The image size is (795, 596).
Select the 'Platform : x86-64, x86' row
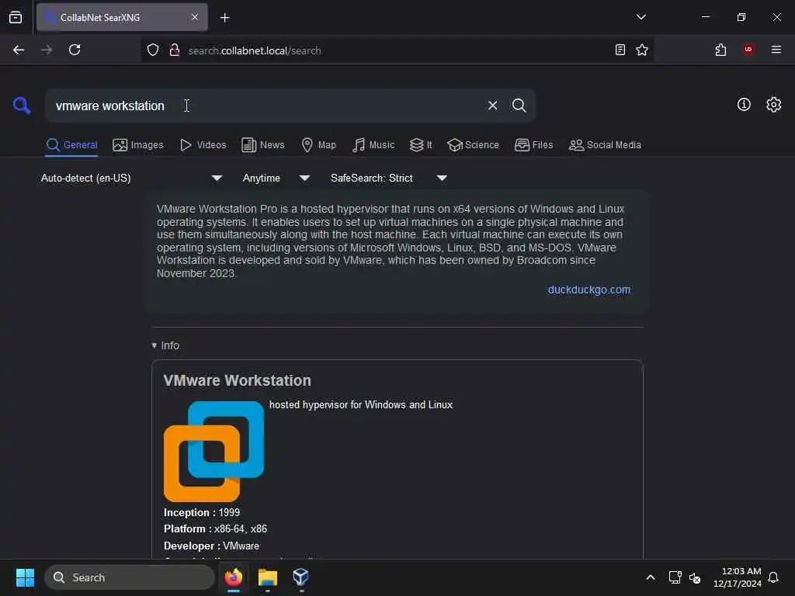point(215,528)
